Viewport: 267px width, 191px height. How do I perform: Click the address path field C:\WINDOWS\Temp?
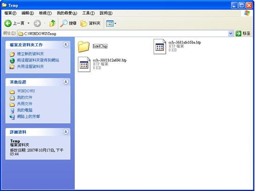coord(123,34)
